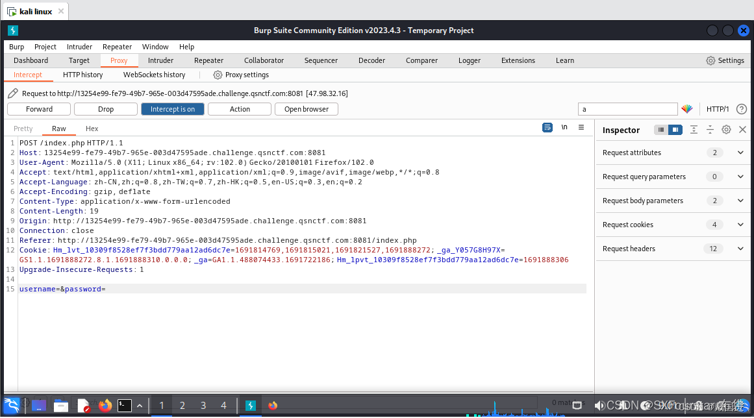Expand Request headers section
The height and width of the screenshot is (418, 754).
click(x=672, y=249)
